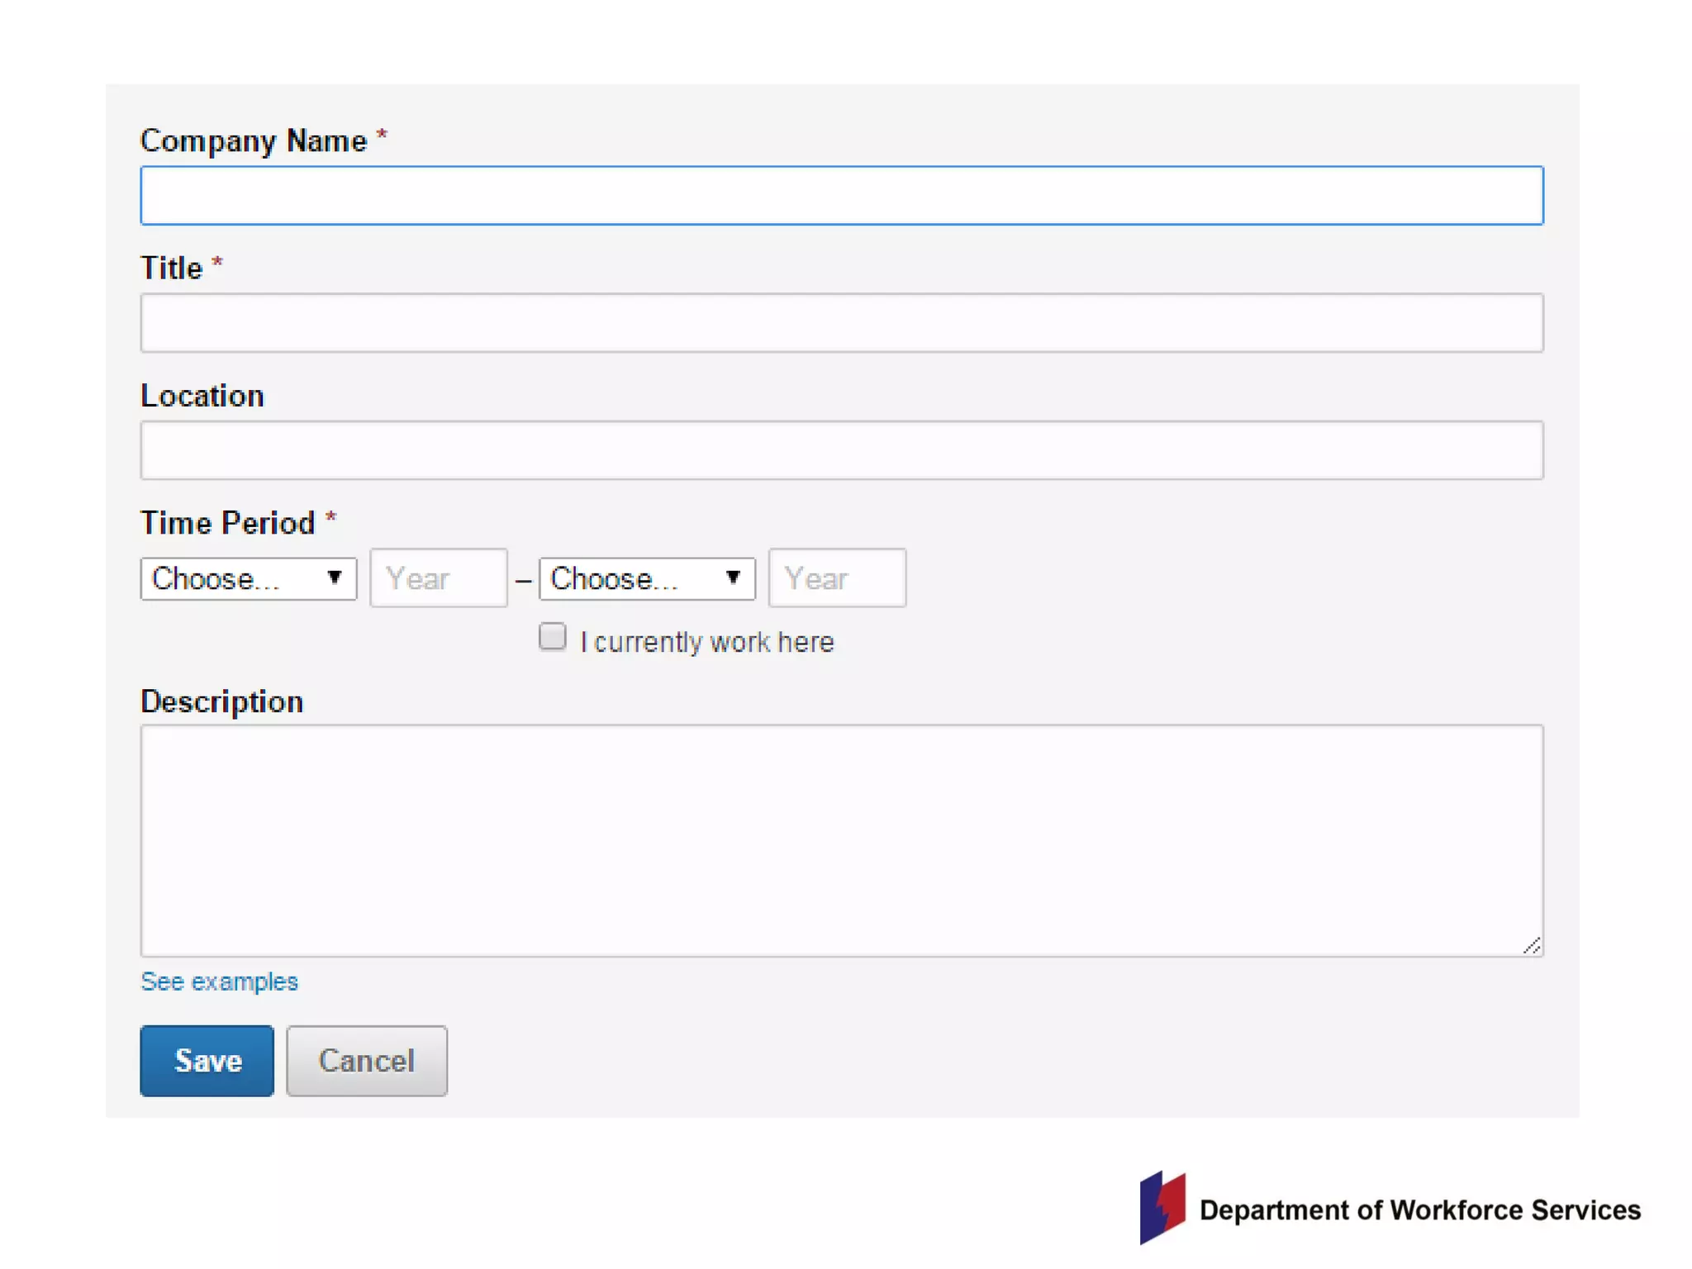Click the Company Name text field
This screenshot has height=1269, width=1692.
(841, 196)
